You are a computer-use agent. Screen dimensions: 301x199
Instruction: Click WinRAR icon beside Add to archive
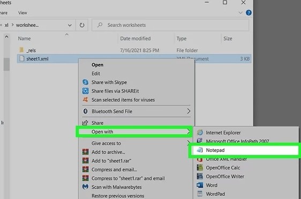tap(85, 152)
